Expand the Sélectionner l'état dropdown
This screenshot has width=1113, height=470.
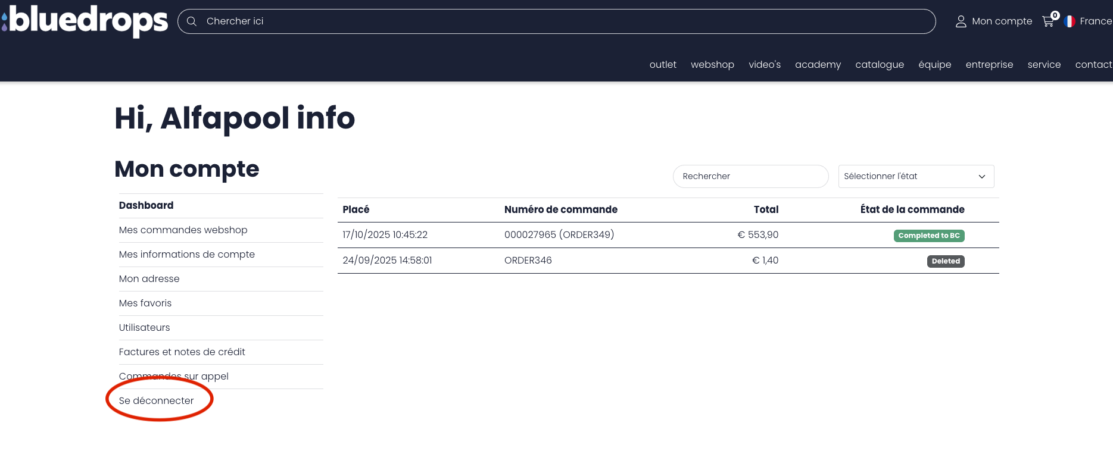(916, 176)
